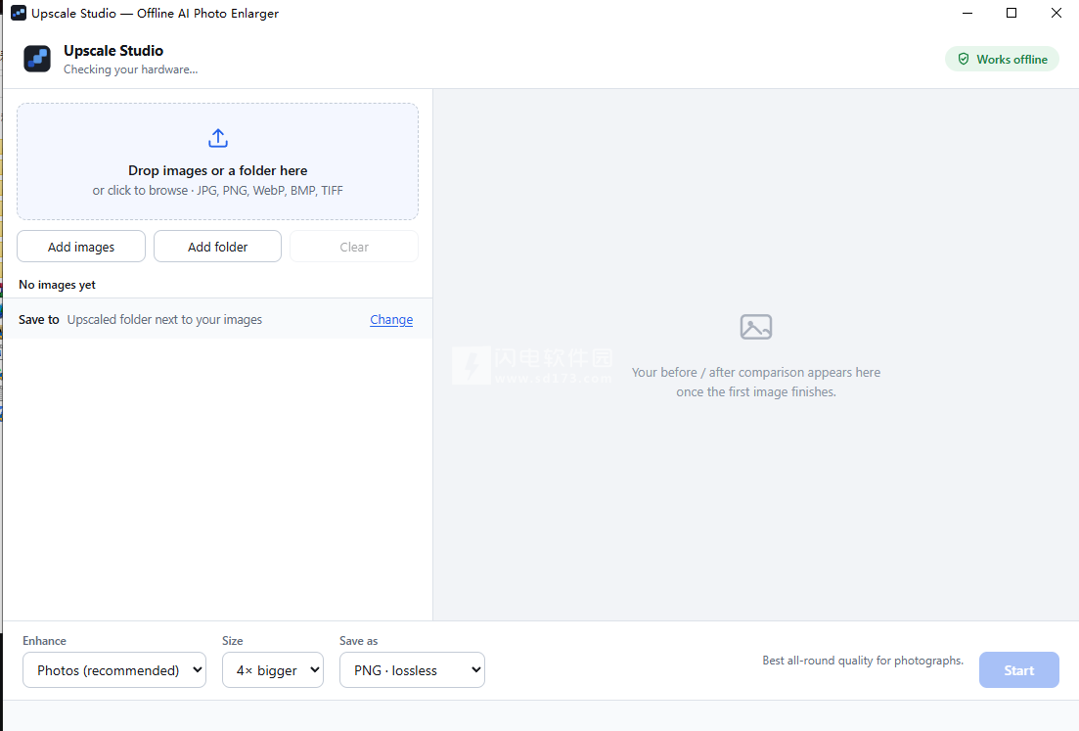This screenshot has width=1079, height=731.
Task: Click the "Save to" label
Action: [x=38, y=319]
